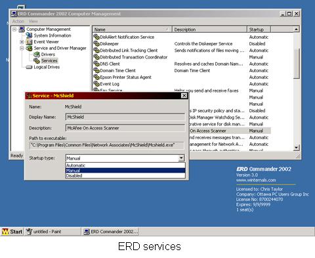The image size is (315, 258).
Task: Click the System Information tree icon
Action: point(29,35)
